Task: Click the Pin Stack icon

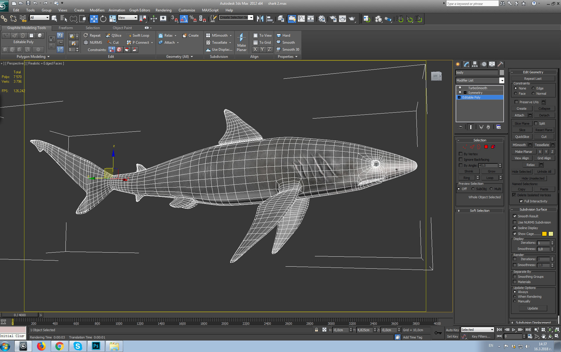Action: tap(460, 127)
